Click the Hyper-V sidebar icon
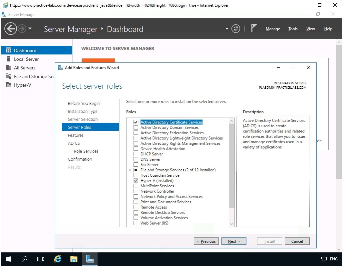Screen dimensions: 343x267 9,85
